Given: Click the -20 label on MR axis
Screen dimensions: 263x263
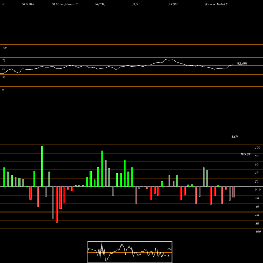Looking at the screenshot, I should coord(257,198).
